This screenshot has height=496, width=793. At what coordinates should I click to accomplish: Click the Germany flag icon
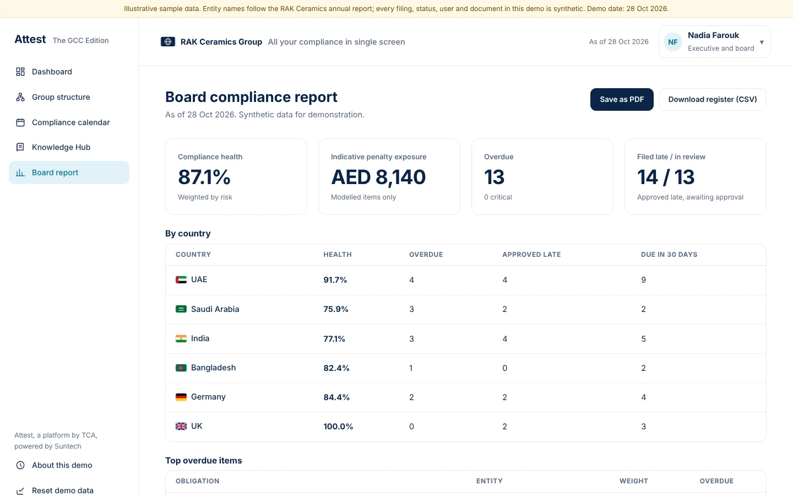181,397
